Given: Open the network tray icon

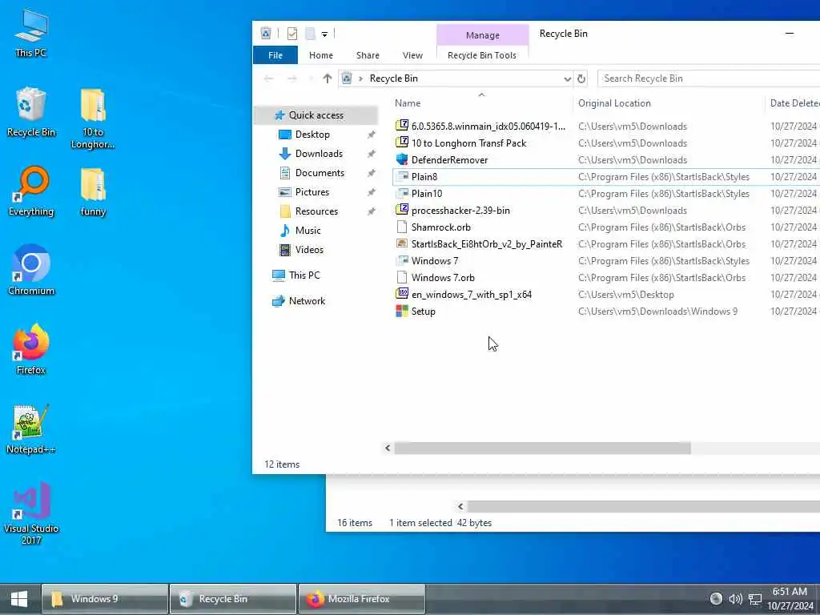Looking at the screenshot, I should 755,599.
